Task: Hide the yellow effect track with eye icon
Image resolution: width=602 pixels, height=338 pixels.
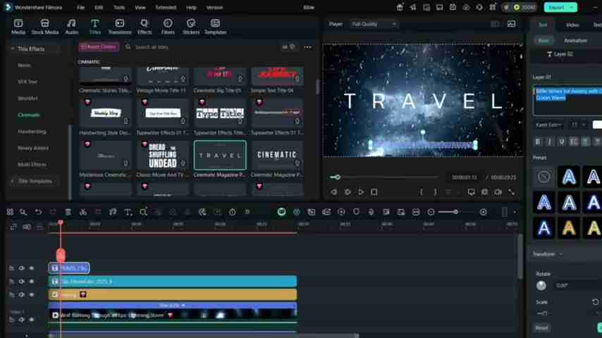Action: point(32,294)
